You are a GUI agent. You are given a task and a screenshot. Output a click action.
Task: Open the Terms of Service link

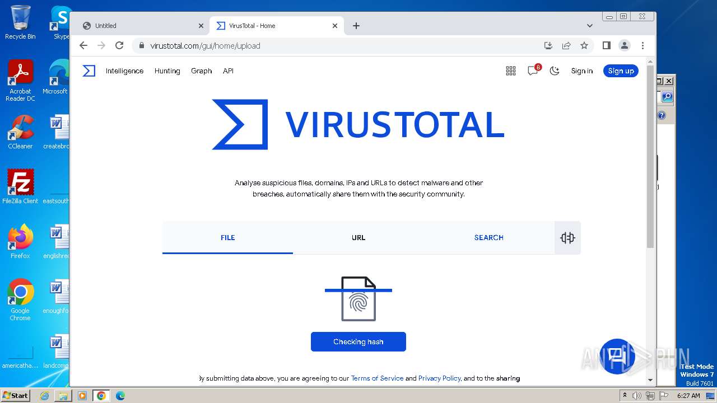click(x=377, y=378)
